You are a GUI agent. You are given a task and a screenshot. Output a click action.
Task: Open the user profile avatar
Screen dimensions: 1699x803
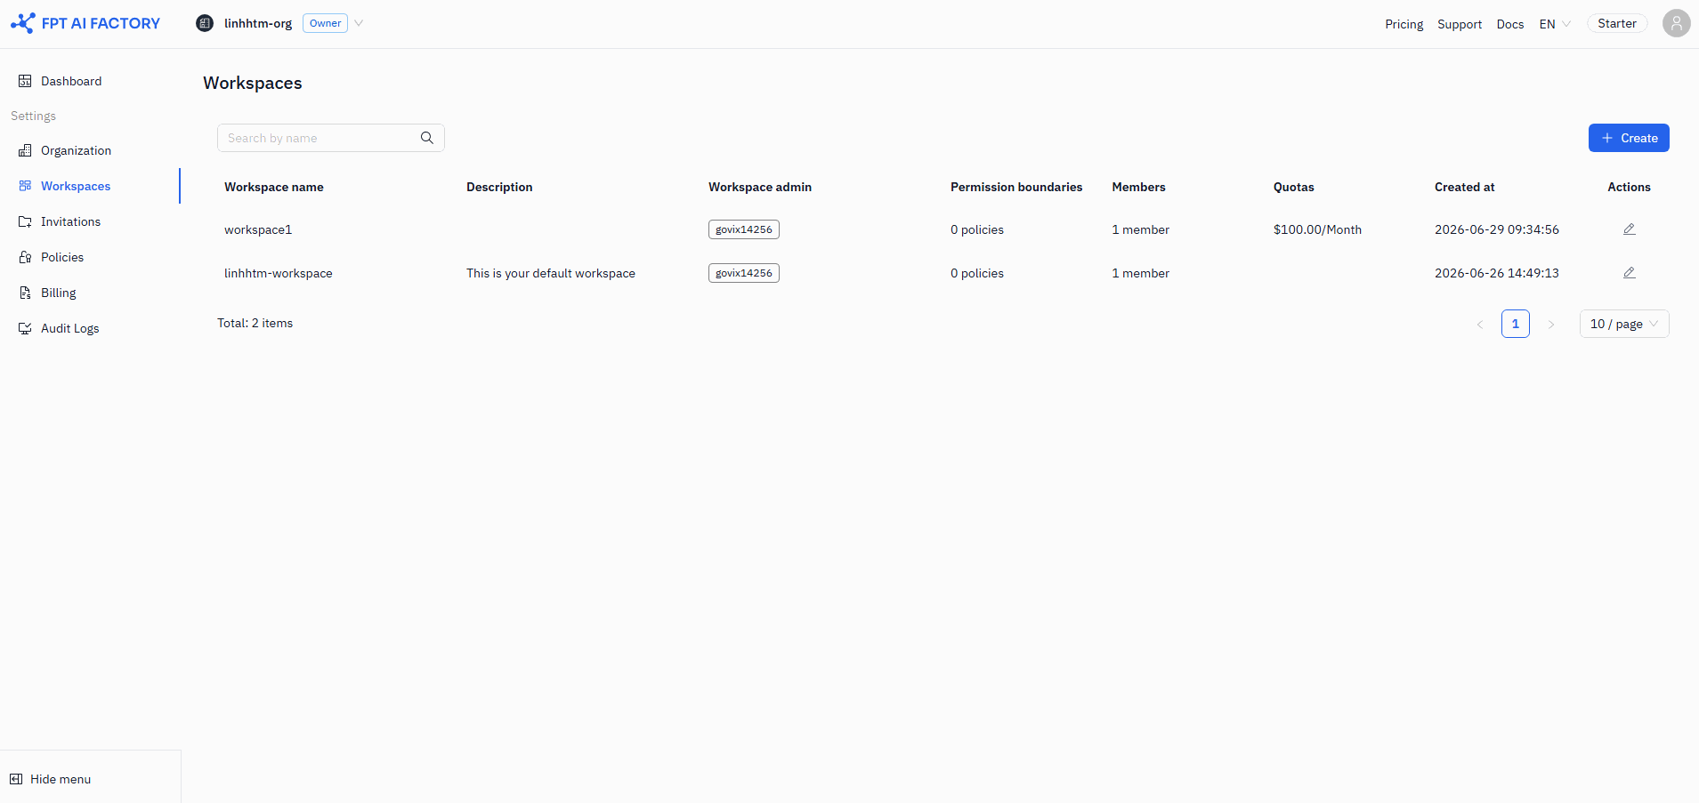(x=1676, y=23)
